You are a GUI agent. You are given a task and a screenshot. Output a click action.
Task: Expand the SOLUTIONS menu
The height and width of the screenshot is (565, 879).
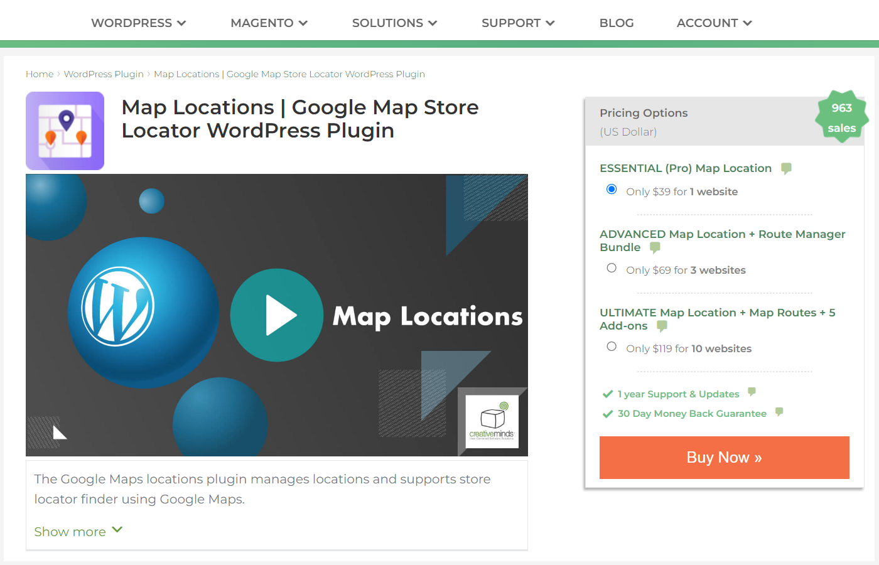tap(395, 23)
